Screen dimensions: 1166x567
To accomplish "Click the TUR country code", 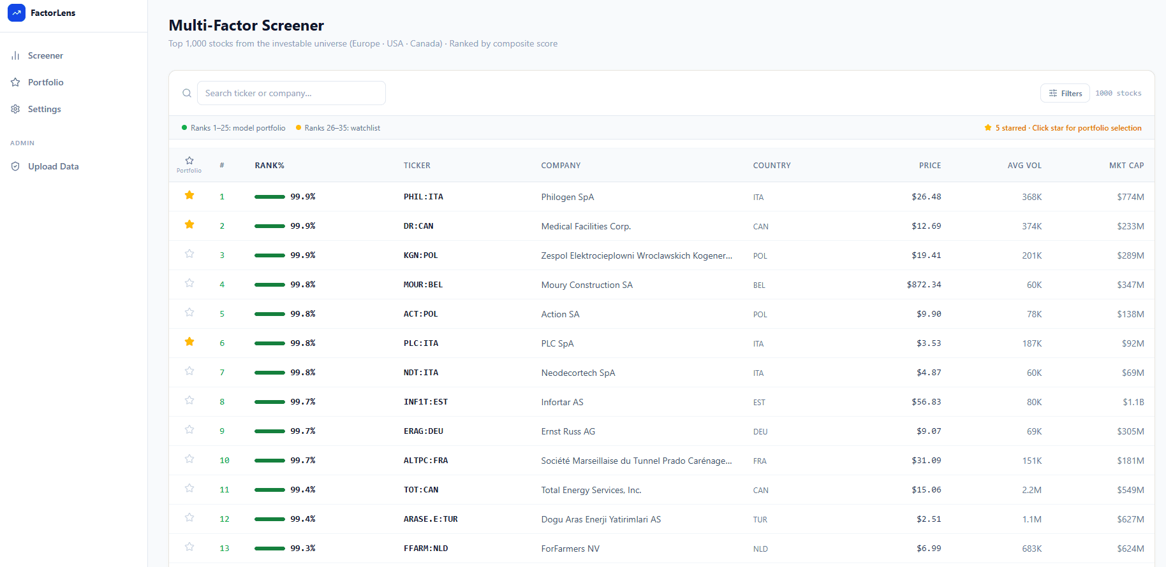I will (x=760, y=519).
